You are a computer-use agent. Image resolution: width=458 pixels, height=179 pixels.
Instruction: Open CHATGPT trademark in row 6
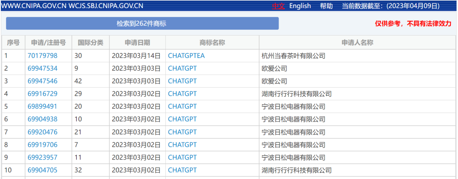182,119
